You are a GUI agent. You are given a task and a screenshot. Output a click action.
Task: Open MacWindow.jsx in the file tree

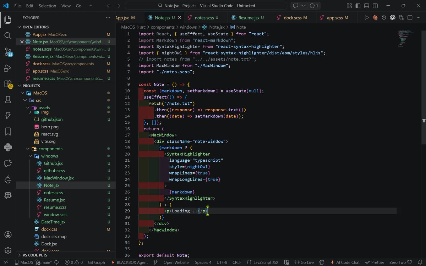(59, 178)
